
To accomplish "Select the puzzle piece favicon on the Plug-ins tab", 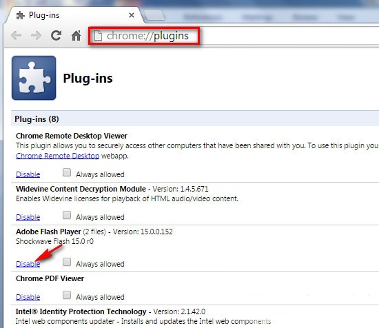I will 21,15.
